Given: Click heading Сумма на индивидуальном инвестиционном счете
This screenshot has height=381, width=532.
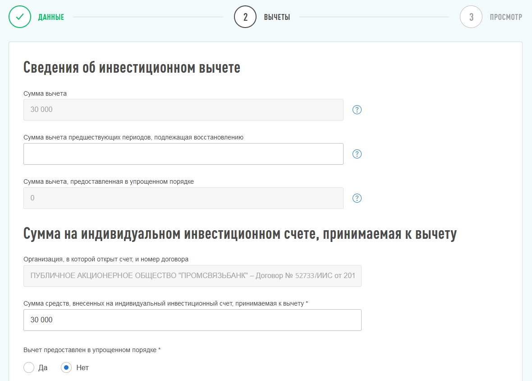Looking at the screenshot, I should point(240,234).
